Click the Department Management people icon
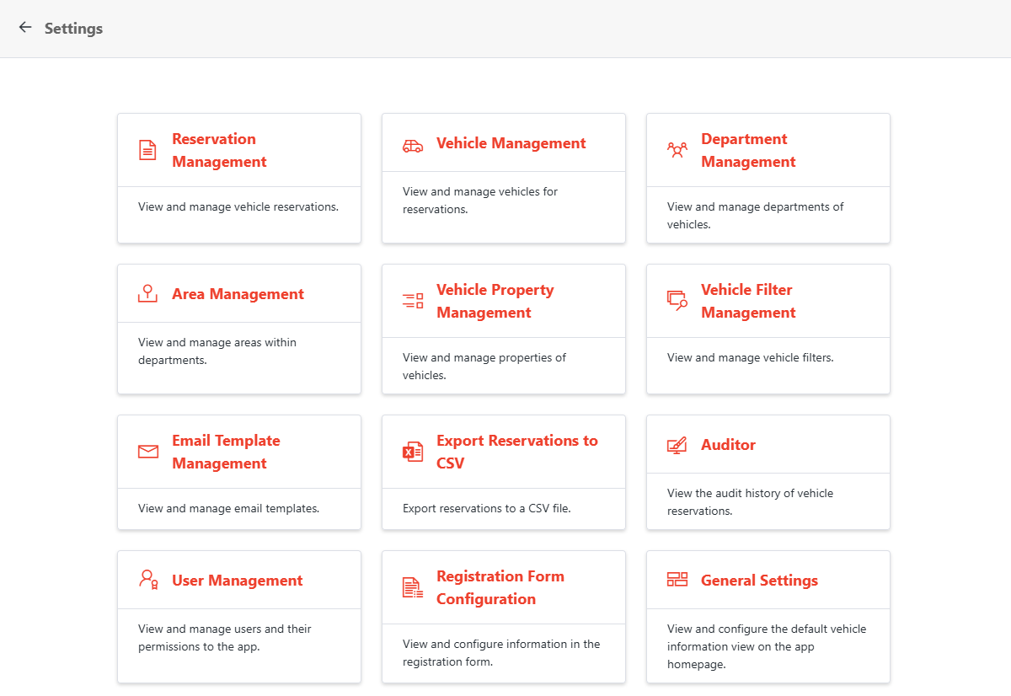 pyautogui.click(x=677, y=150)
